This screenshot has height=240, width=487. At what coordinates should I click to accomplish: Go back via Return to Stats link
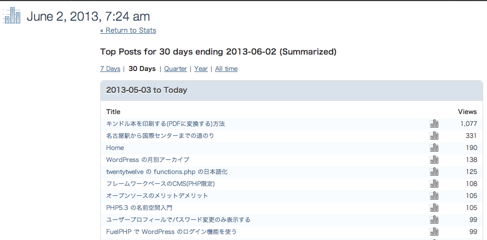coord(128,31)
